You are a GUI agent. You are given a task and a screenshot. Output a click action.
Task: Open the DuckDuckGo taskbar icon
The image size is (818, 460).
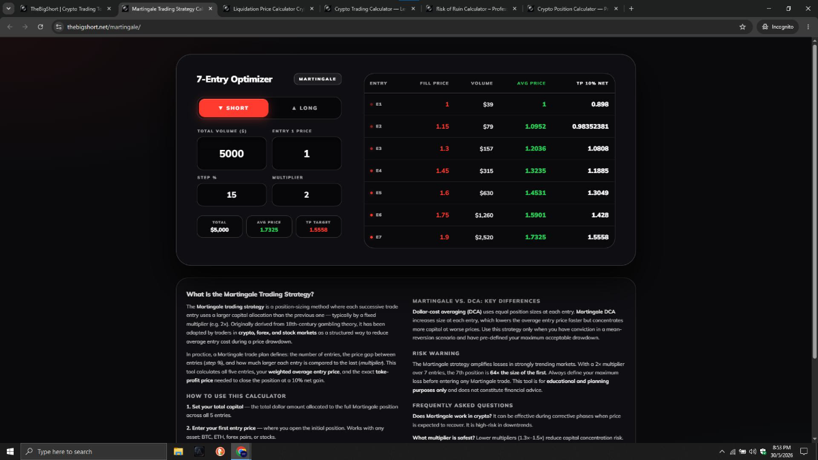click(220, 451)
